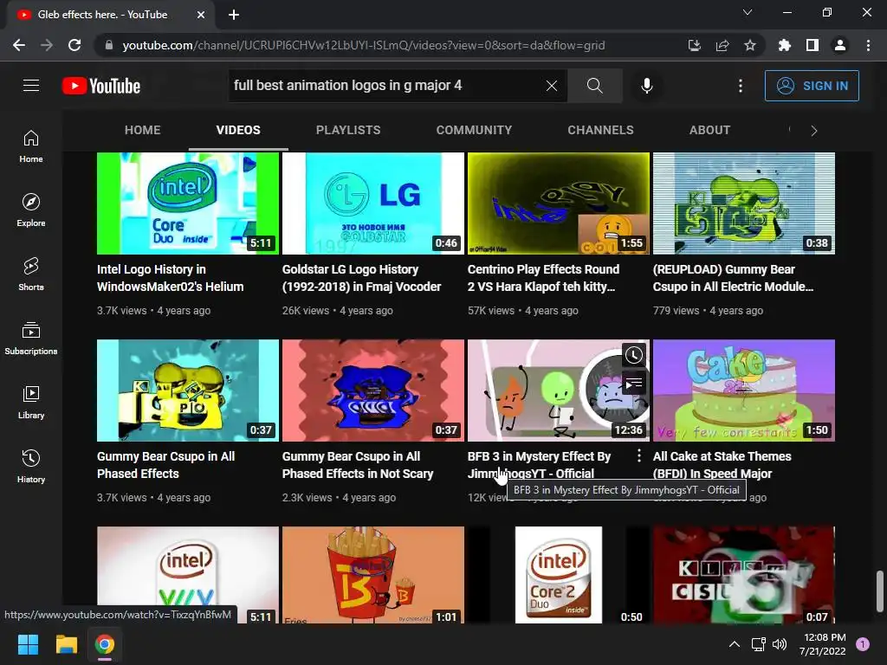Open action menu dots for BFB 3 video

[639, 455]
